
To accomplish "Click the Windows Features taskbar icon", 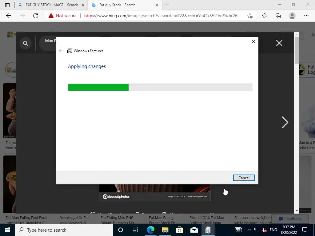I will tap(208, 230).
